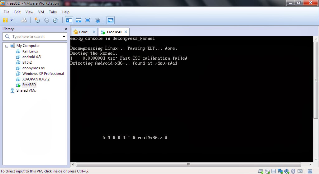Switch to the Home tab
Image resolution: width=319 pixels, height=174 pixels.
click(x=83, y=32)
